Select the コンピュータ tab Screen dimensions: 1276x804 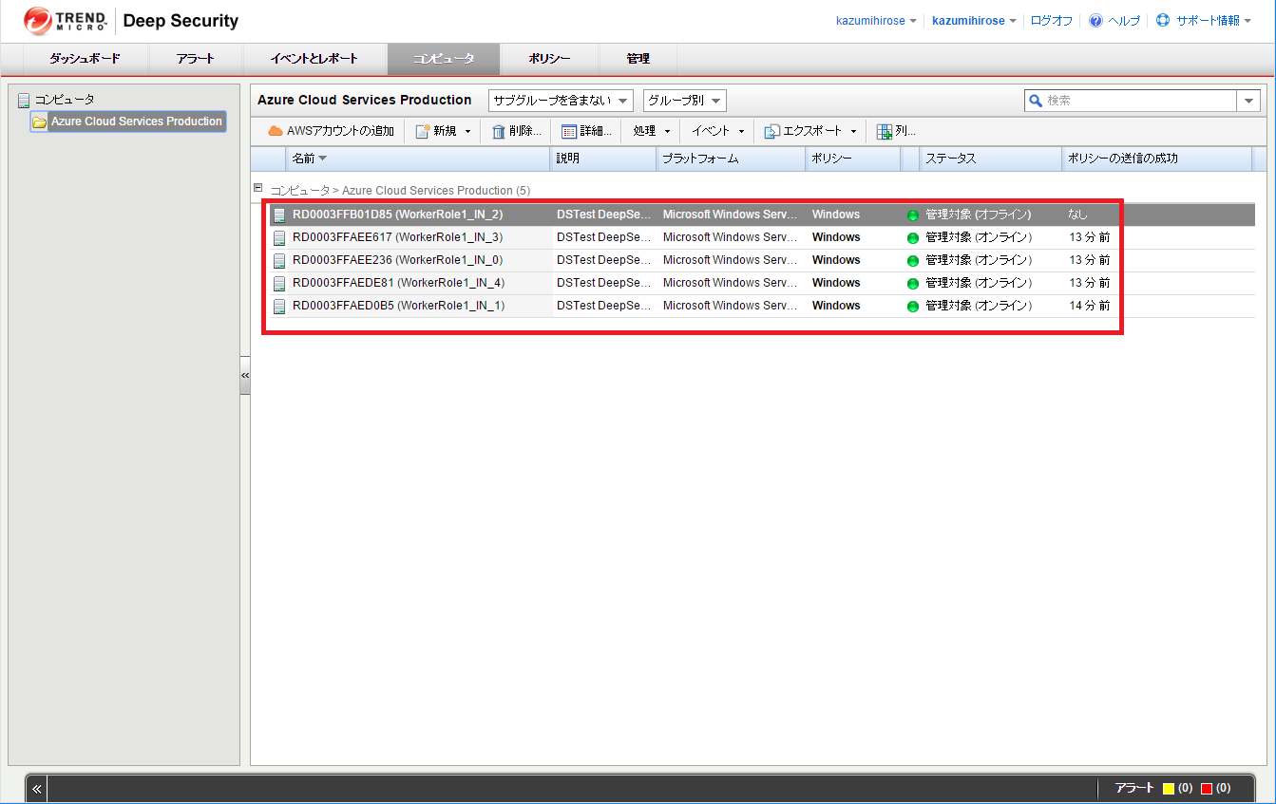(x=444, y=59)
